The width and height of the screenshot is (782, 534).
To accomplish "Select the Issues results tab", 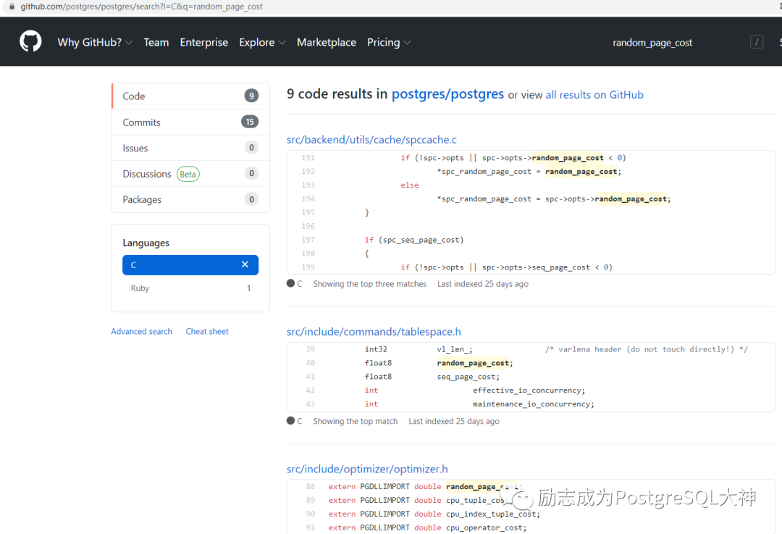I will click(190, 148).
